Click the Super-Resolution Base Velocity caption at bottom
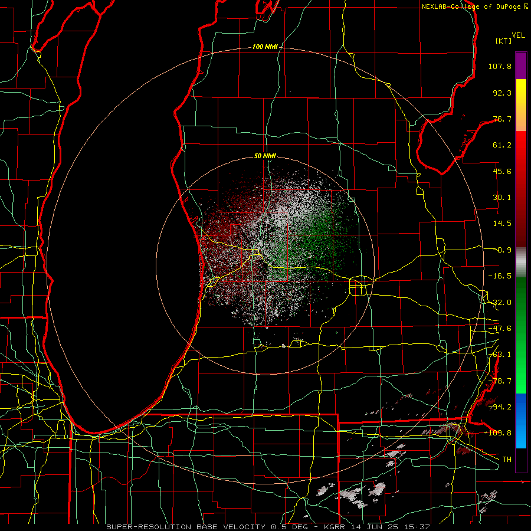 (268, 527)
